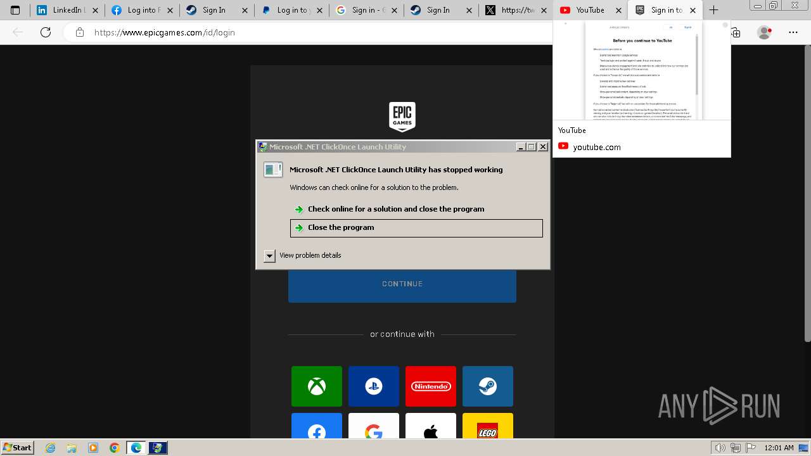Open File Explorer from taskbar

point(72,448)
